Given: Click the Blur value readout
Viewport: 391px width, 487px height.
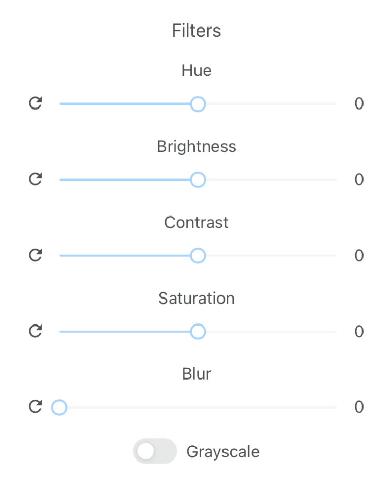Looking at the screenshot, I should coord(359,408).
